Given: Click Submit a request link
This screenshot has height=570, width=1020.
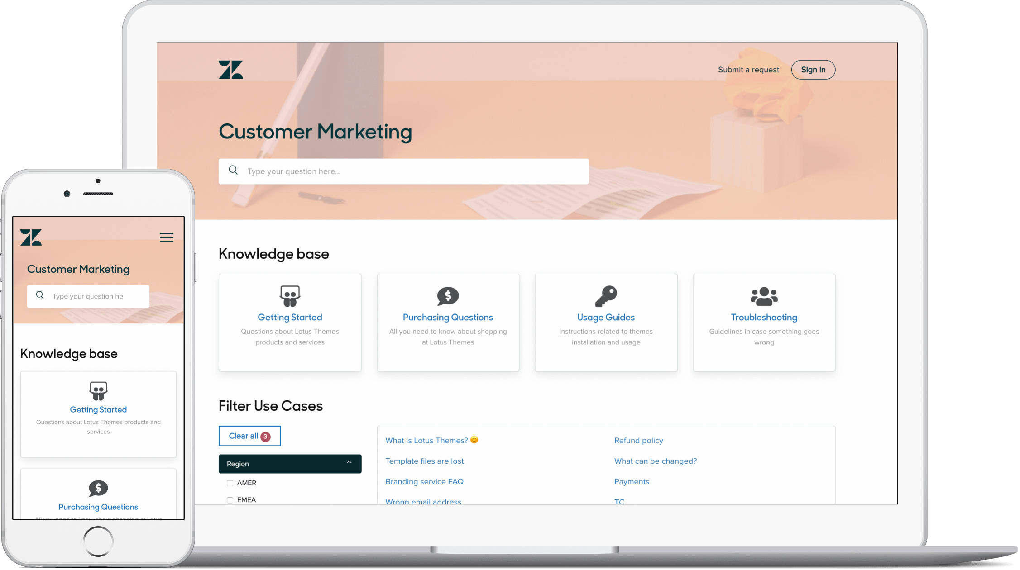Looking at the screenshot, I should [x=749, y=69].
